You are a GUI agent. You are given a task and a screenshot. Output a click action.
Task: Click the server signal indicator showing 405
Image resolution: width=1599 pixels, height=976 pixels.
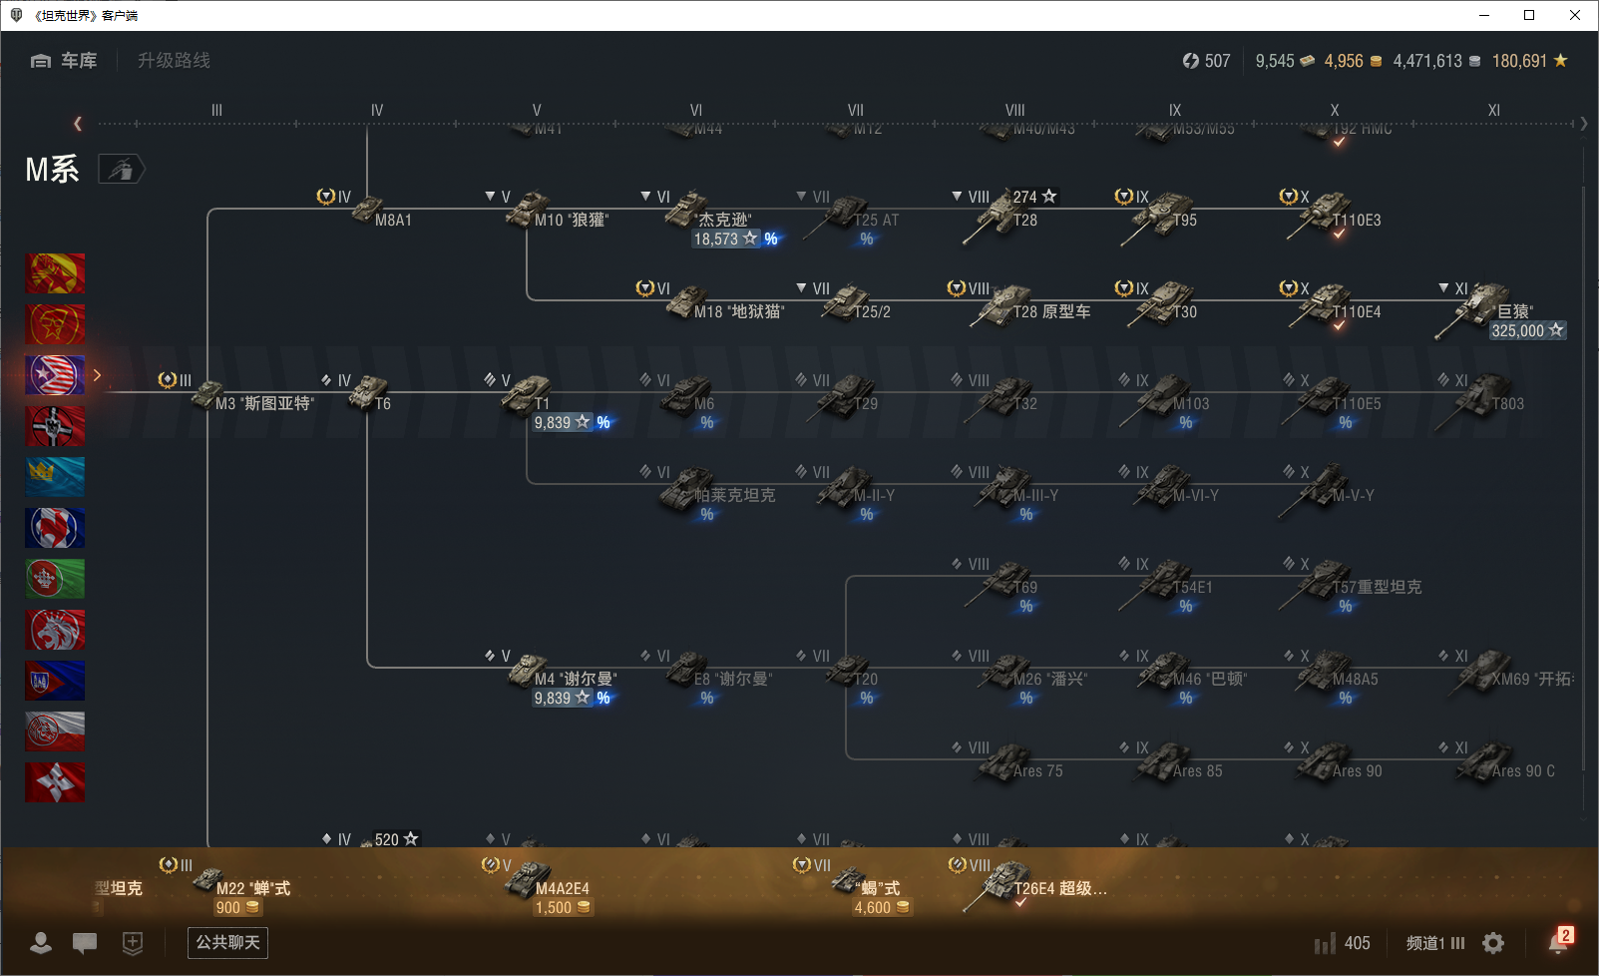coord(1343,943)
